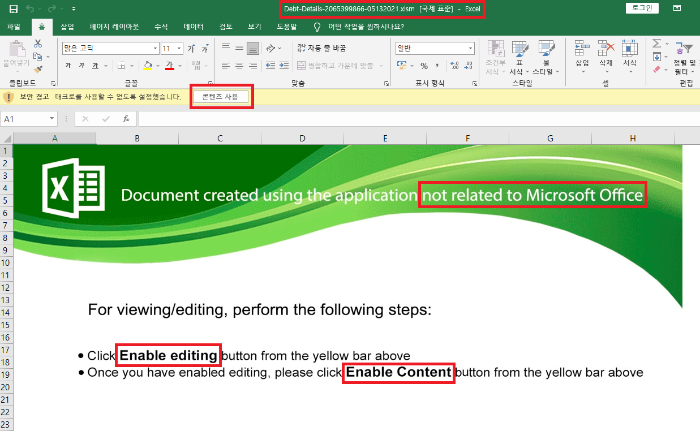Open the 글꼴 font dialog launcher
The image size is (700, 431).
(210, 83)
